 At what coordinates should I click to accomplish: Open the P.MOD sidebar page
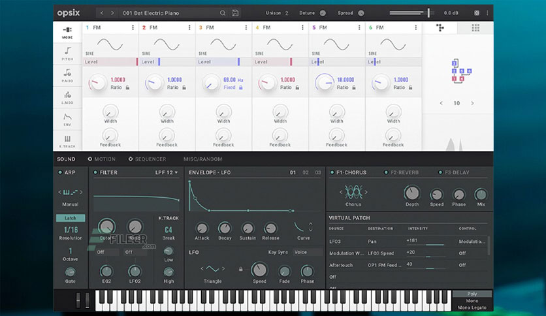(x=67, y=76)
